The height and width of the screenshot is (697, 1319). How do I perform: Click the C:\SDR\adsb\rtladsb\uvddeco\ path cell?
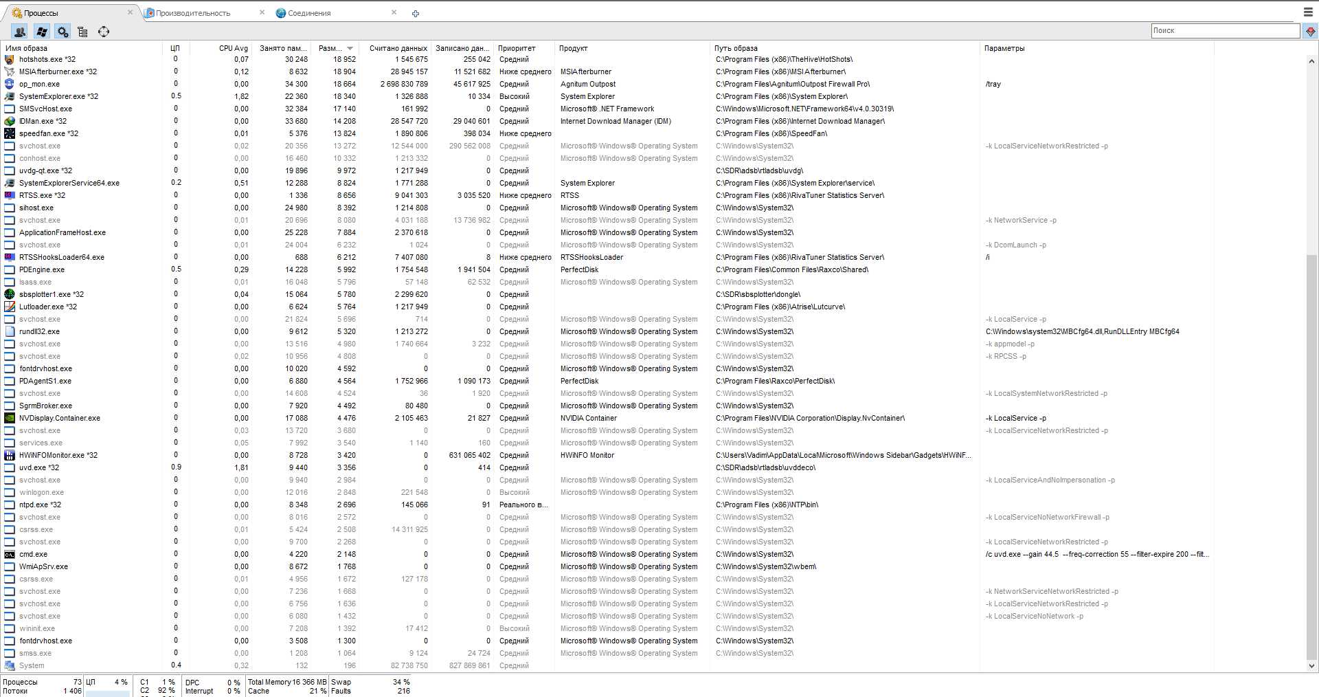tap(765, 467)
